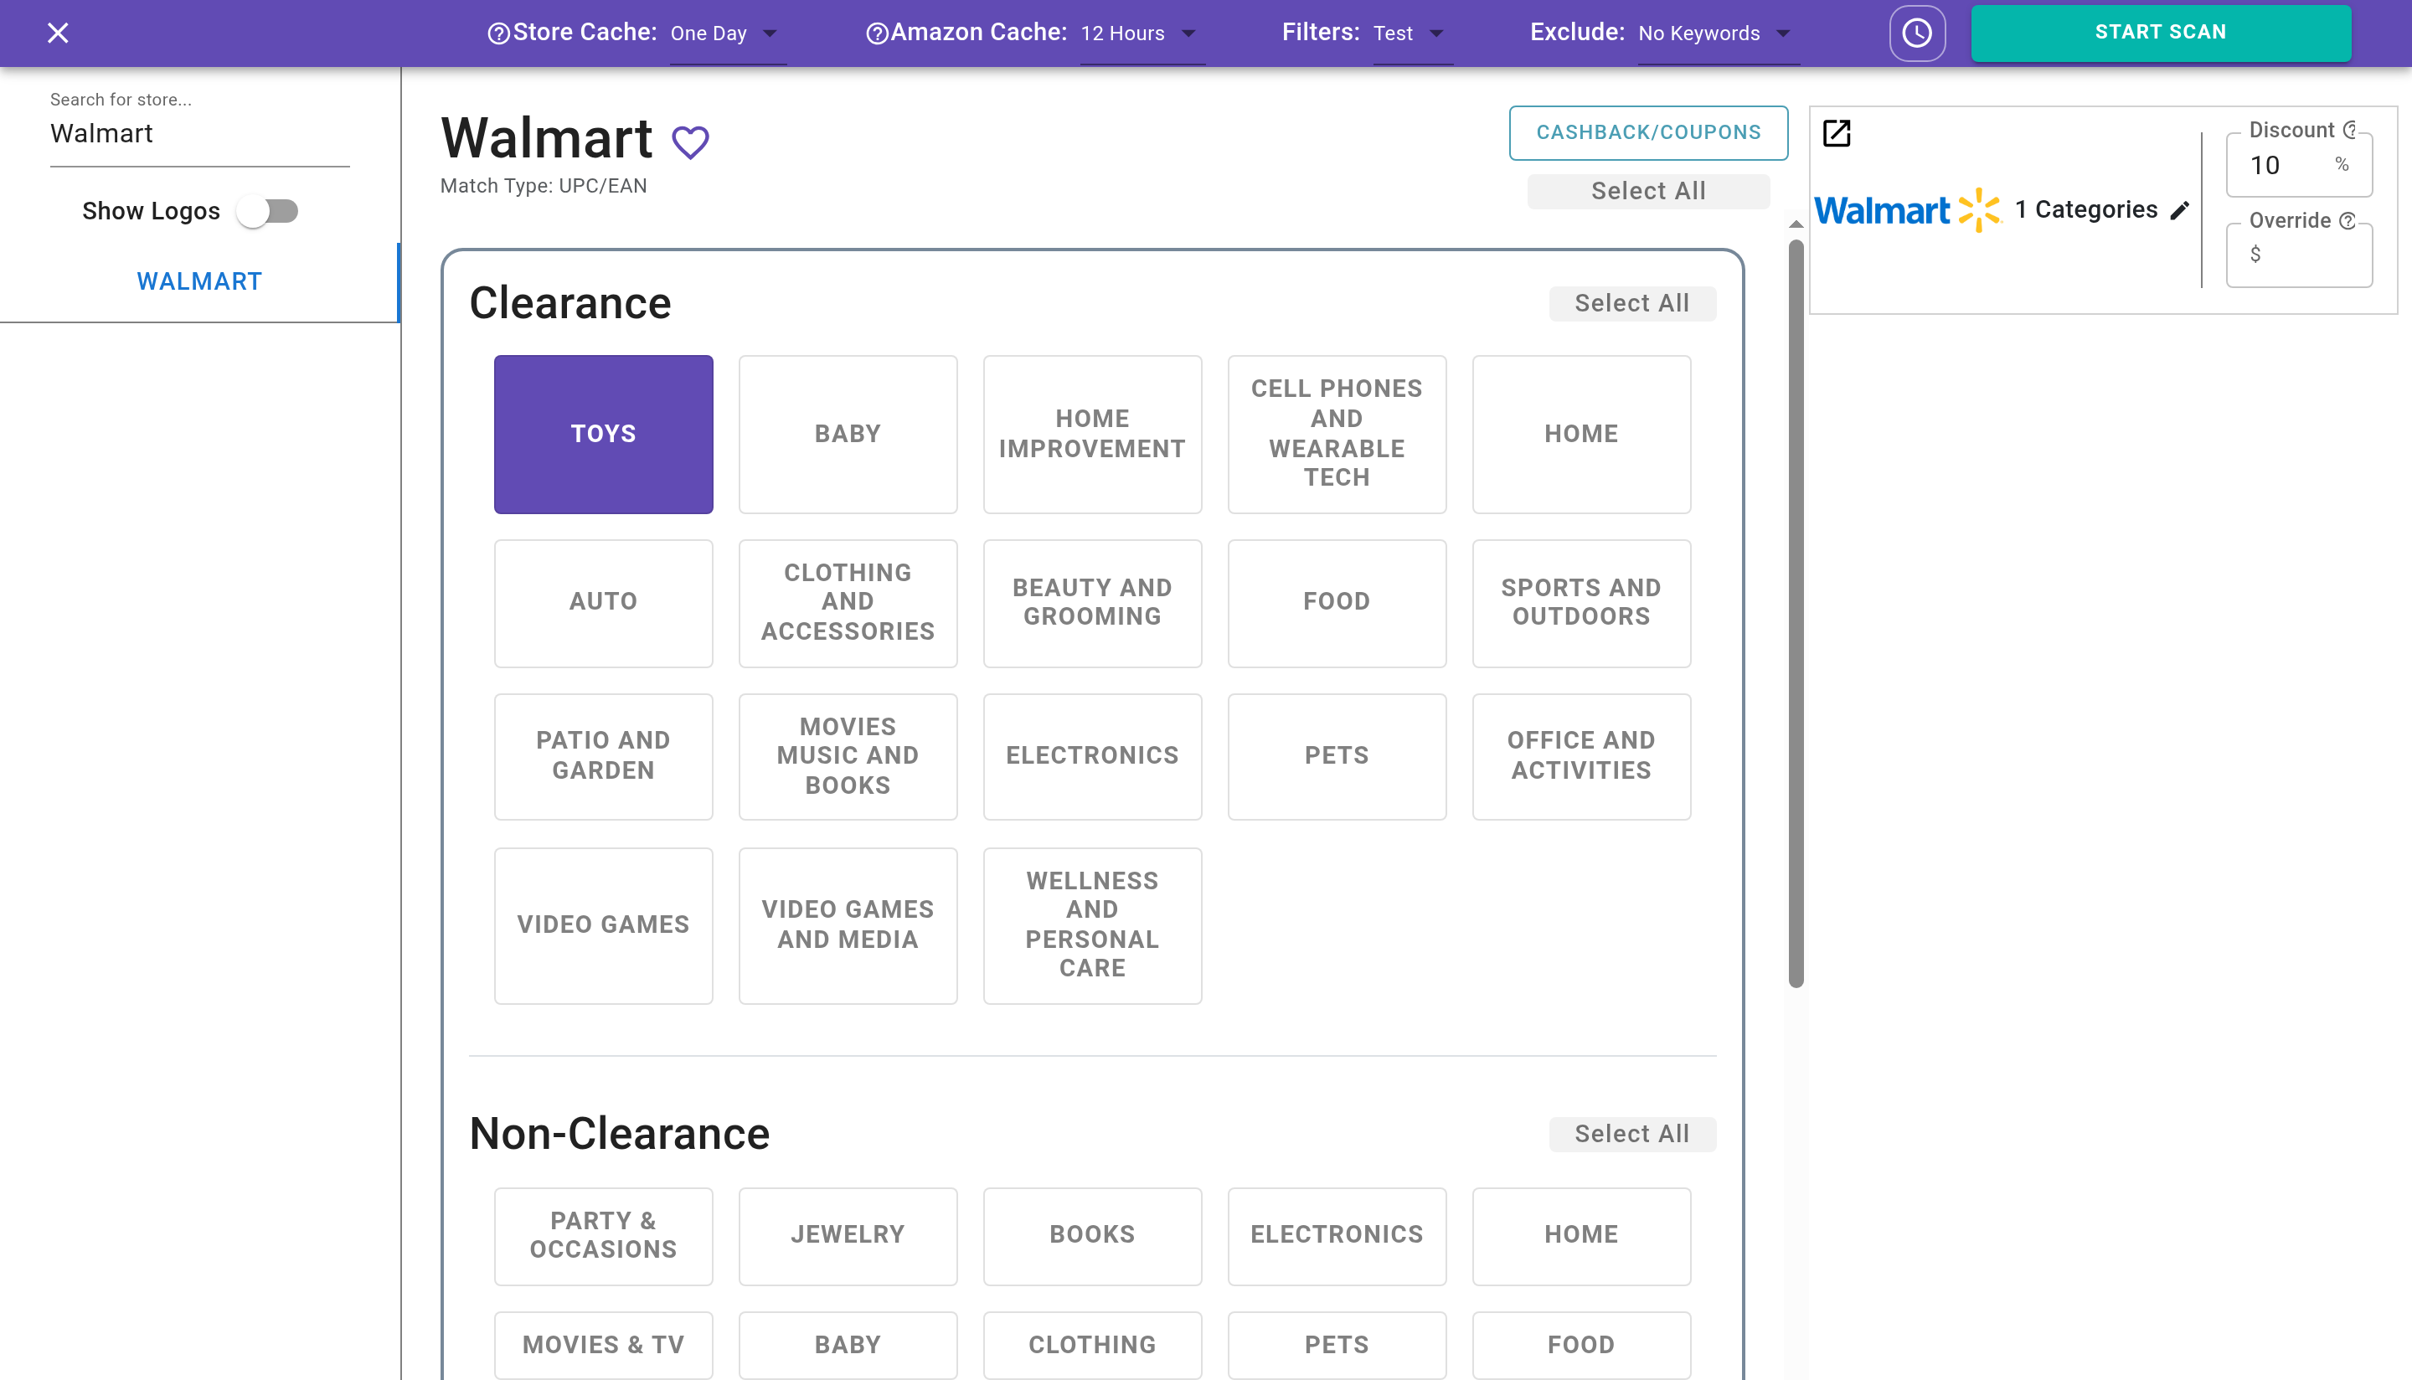Screen dimensions: 2412x1380
Task: Click the Store Cache help question icon
Action: point(498,34)
